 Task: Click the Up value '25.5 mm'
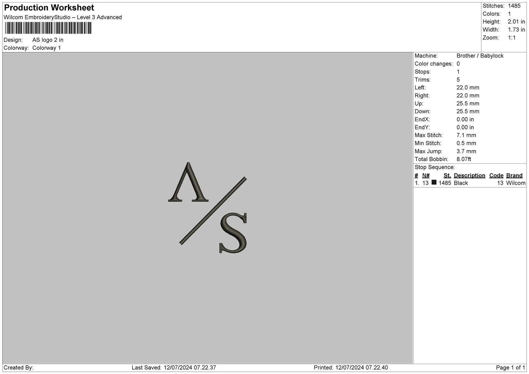point(468,104)
